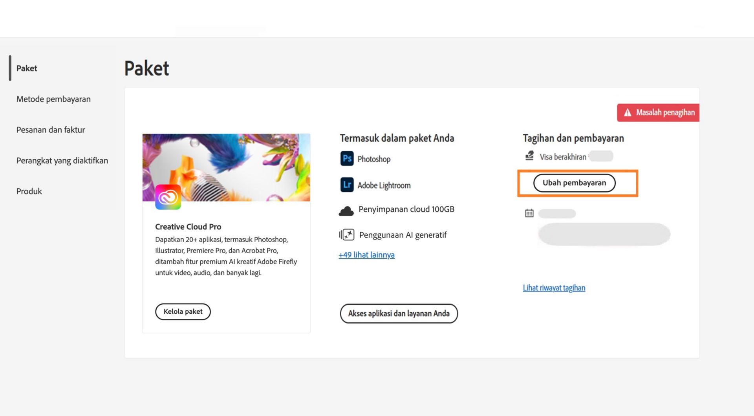Select Perangkat yang diaktifkan menu item
Image resolution: width=754 pixels, height=416 pixels.
tap(62, 160)
